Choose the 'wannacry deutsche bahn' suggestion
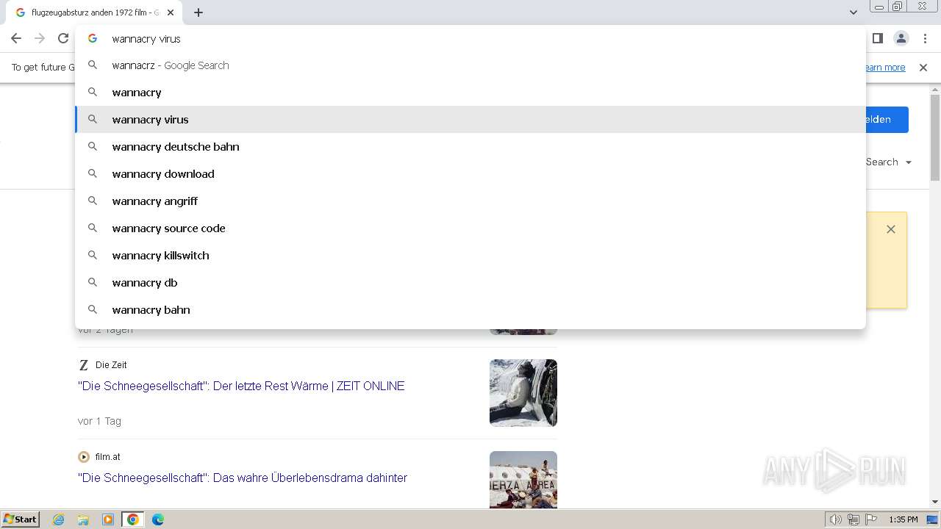 (470, 147)
